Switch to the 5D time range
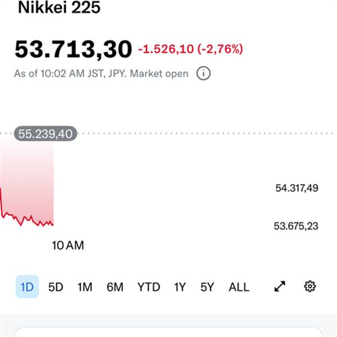The width and height of the screenshot is (337, 337). click(x=56, y=287)
